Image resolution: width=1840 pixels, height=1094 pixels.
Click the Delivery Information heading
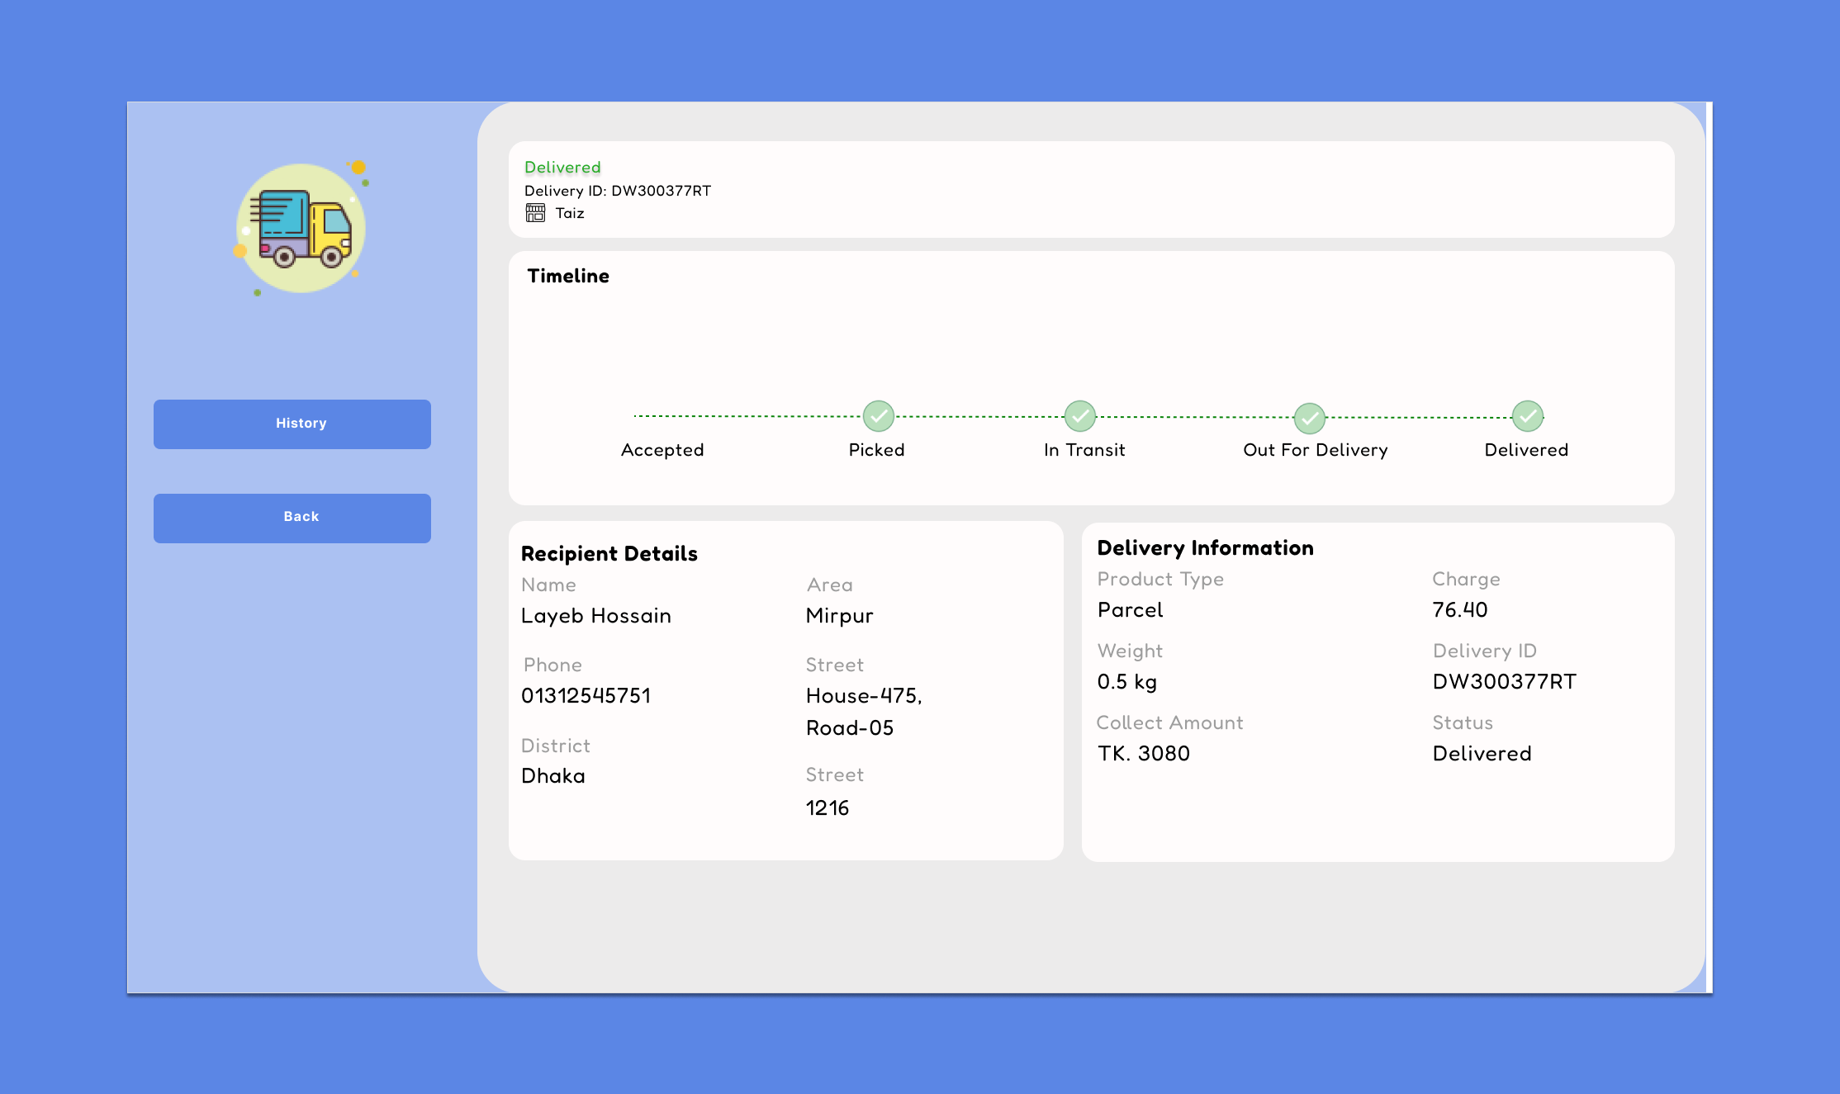(x=1206, y=547)
